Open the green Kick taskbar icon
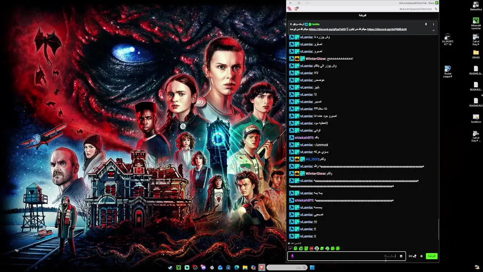This screenshot has width=483, height=272. coord(187,267)
